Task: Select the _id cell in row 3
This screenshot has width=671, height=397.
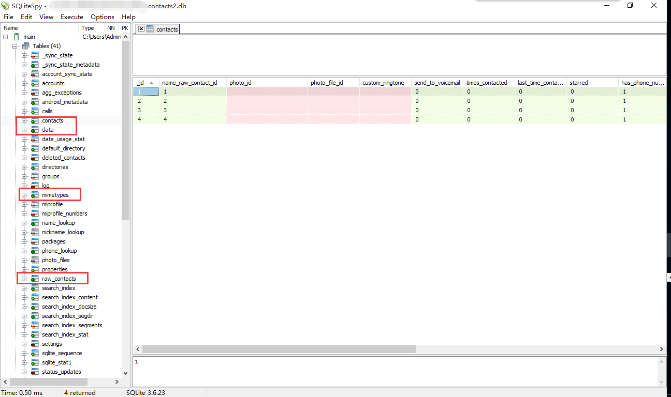Action: coord(146,110)
